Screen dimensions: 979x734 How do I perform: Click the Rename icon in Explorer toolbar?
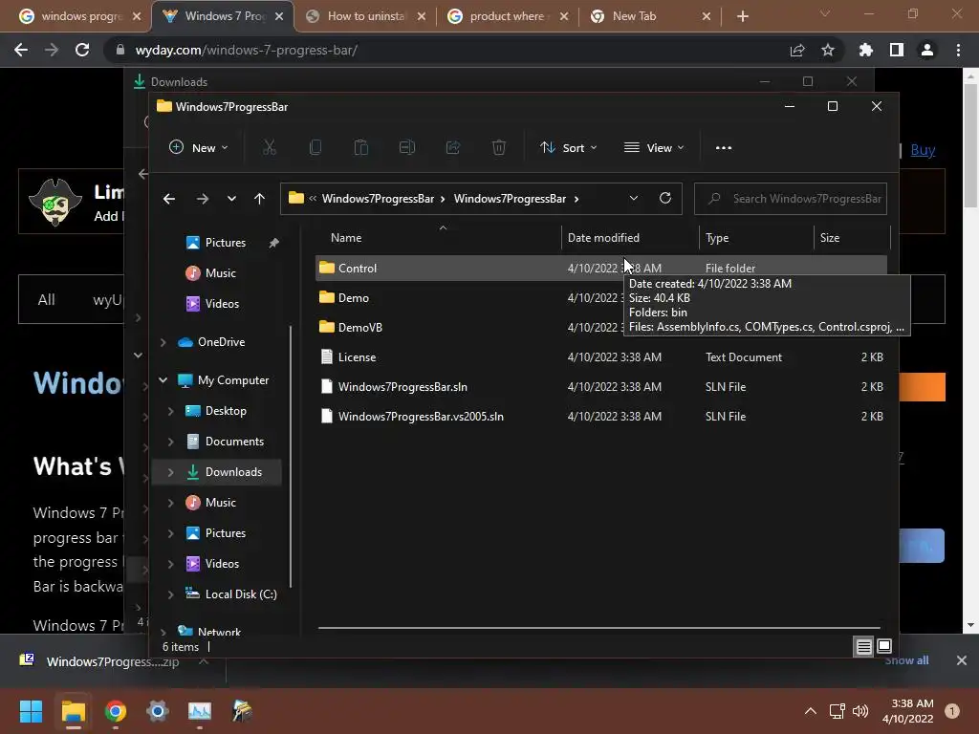pos(407,148)
